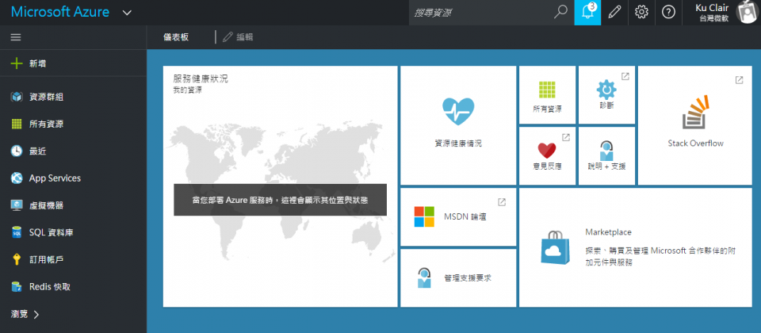
Task: Click the Ku Clair profile avatar
Action: pos(748,12)
